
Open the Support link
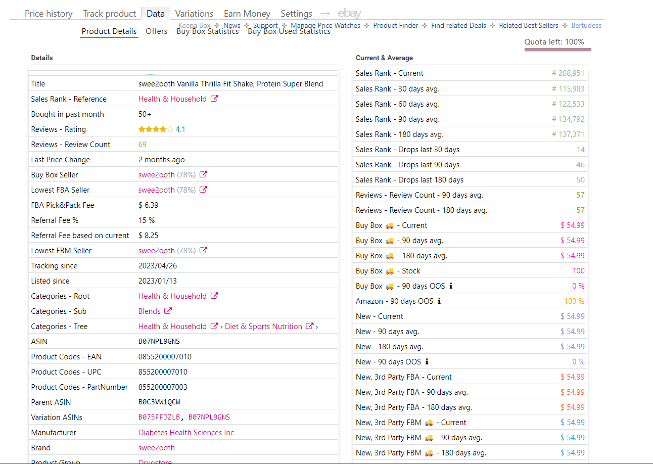click(265, 25)
